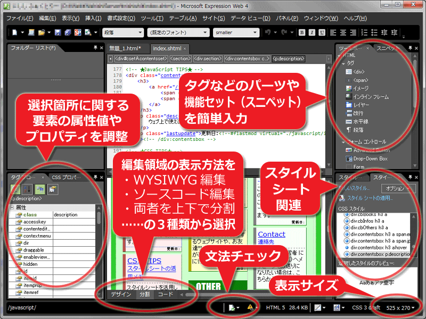426x319 pixels.
Task: Open the 書式設定(O) menu
Action: click(x=121, y=18)
